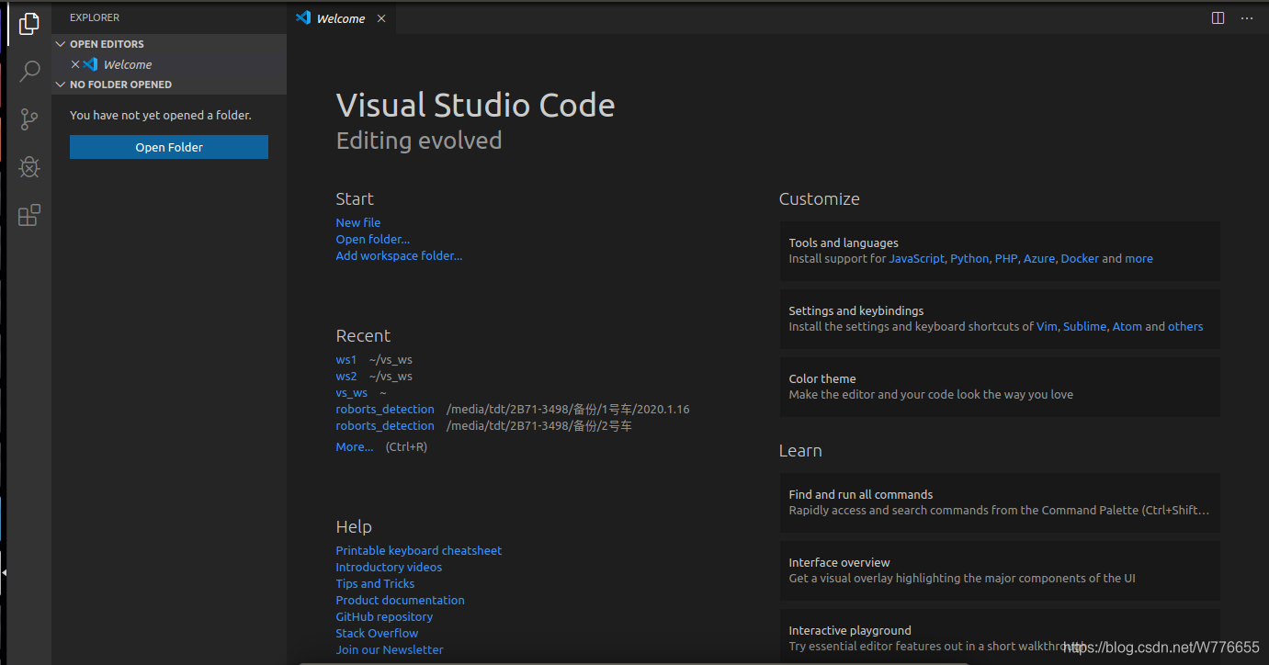Click the New file link
Image resolution: width=1269 pixels, height=665 pixels.
click(358, 222)
